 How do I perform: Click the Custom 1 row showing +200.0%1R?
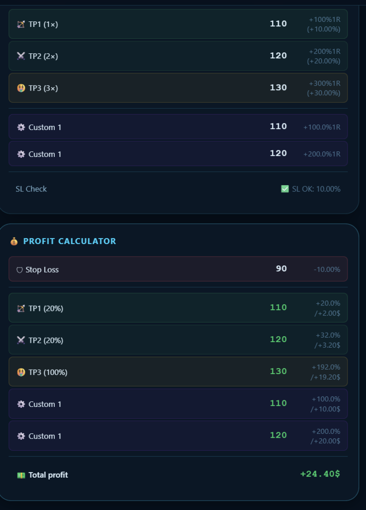pyautogui.click(x=178, y=153)
